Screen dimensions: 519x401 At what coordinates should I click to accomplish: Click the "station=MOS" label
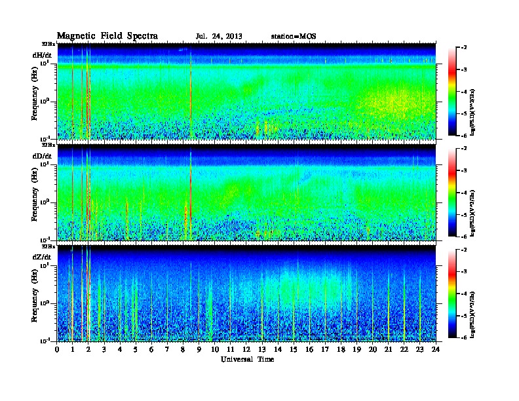(x=294, y=37)
